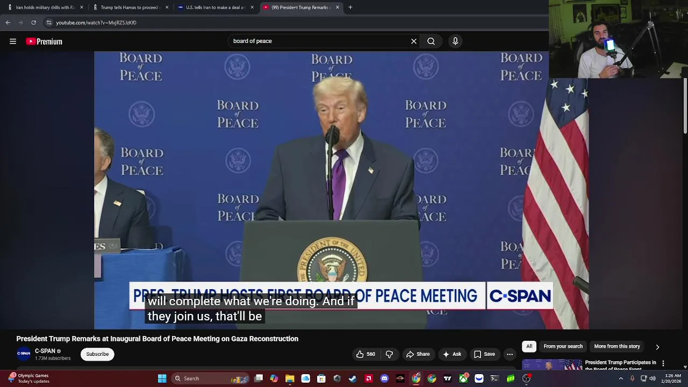Image resolution: width=688 pixels, height=387 pixels.
Task: Show hidden system tray icons chevron
Action: [621, 378]
